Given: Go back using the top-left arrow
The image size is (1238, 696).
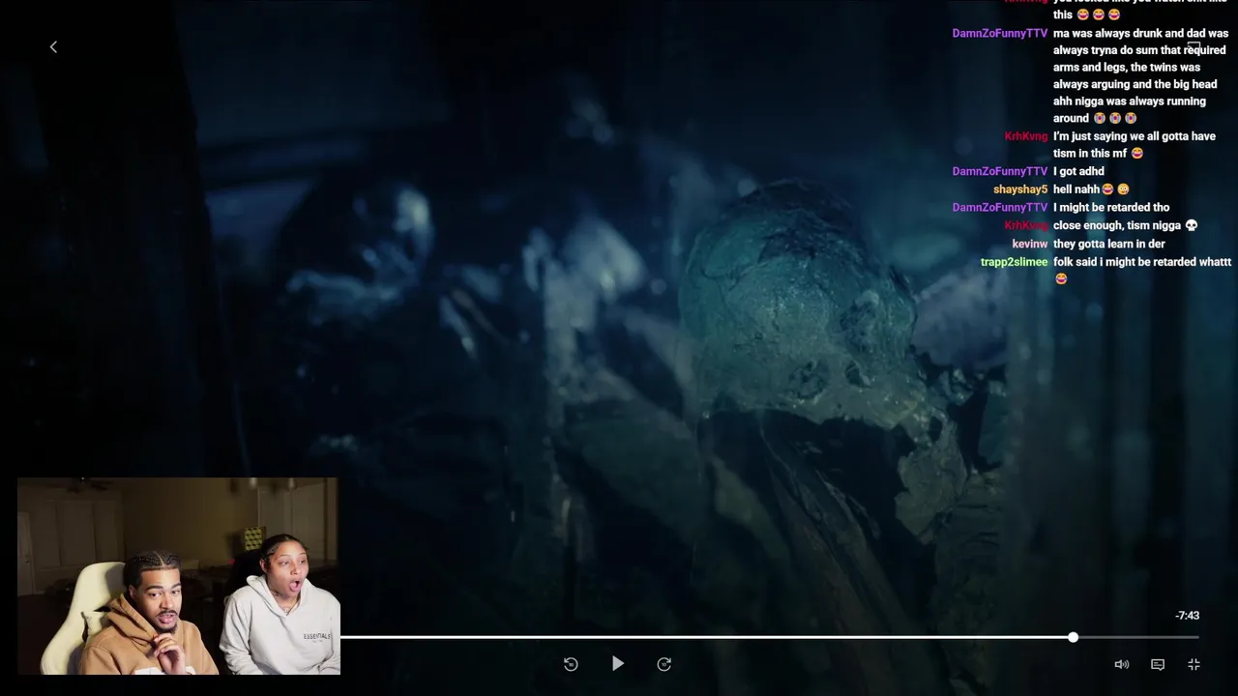Looking at the screenshot, I should (x=53, y=46).
